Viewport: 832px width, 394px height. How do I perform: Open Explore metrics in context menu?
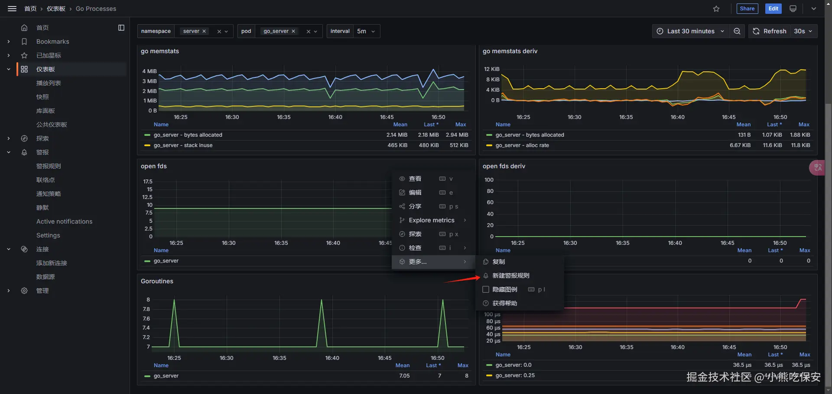coord(432,220)
